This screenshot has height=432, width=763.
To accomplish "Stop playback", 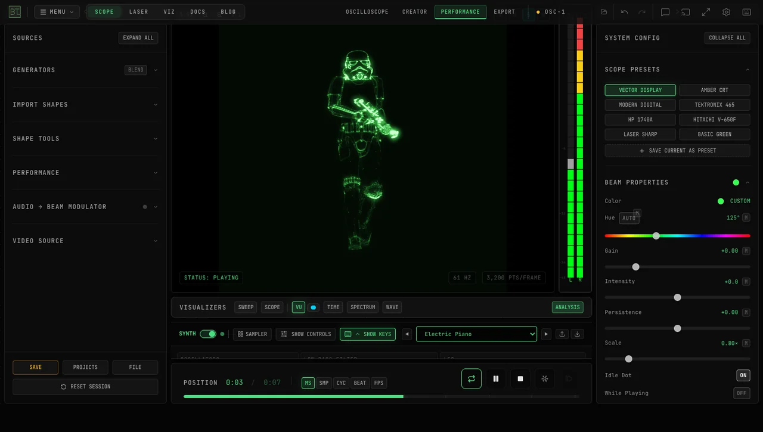I will coord(520,378).
